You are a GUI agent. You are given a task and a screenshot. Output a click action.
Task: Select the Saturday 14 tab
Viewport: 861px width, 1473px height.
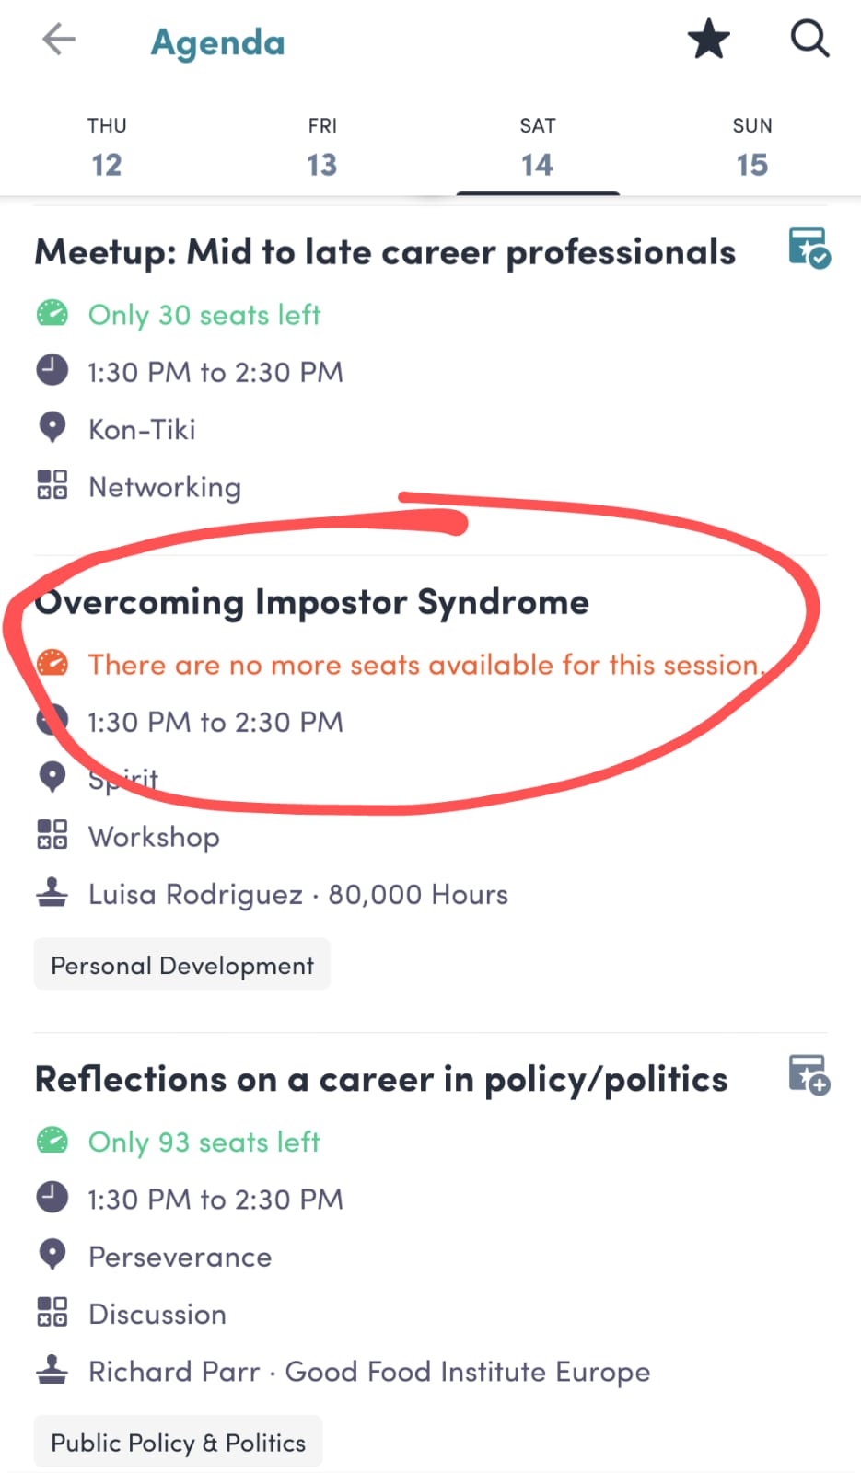coord(537,149)
